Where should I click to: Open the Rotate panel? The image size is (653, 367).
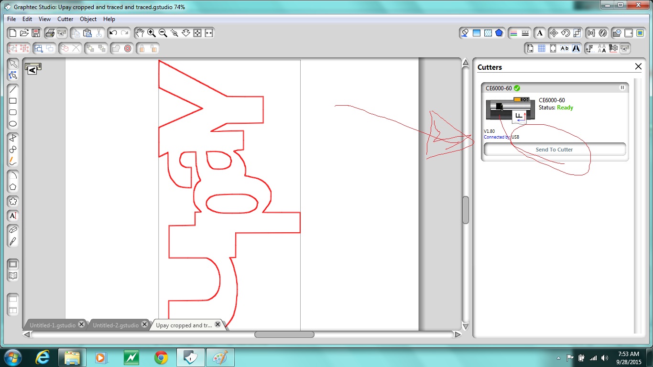point(565,33)
